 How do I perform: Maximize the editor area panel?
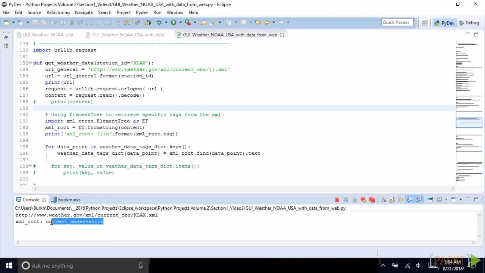[x=476, y=34]
